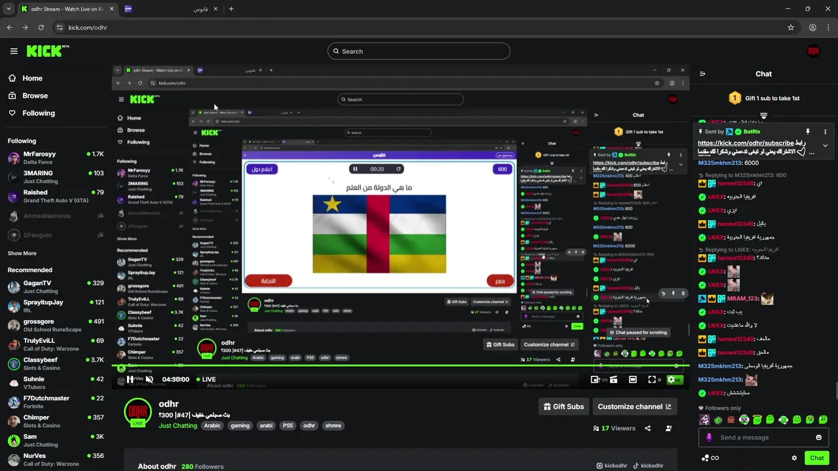Screen dimensions: 838x471
Task: Click Gift 1 sub to take 1st
Action: pos(763,98)
